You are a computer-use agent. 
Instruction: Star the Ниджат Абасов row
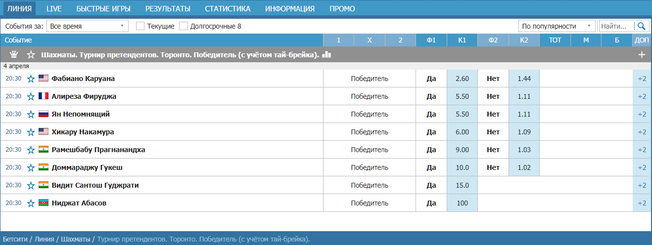coord(31,203)
